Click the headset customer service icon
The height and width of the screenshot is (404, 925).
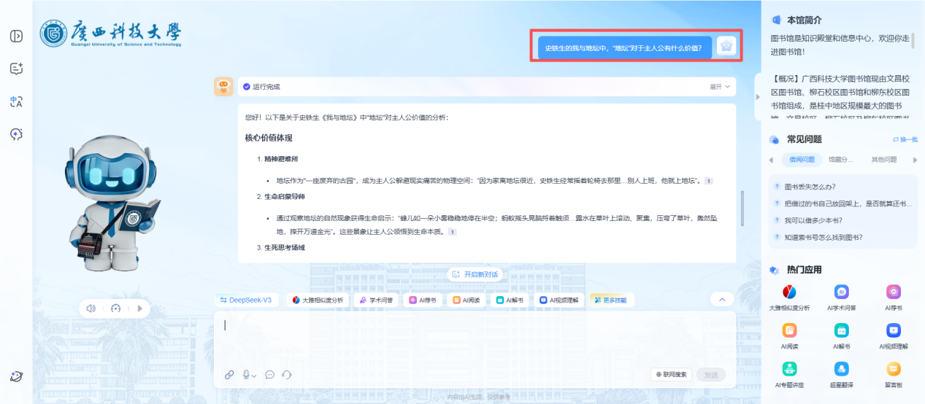coord(287,375)
